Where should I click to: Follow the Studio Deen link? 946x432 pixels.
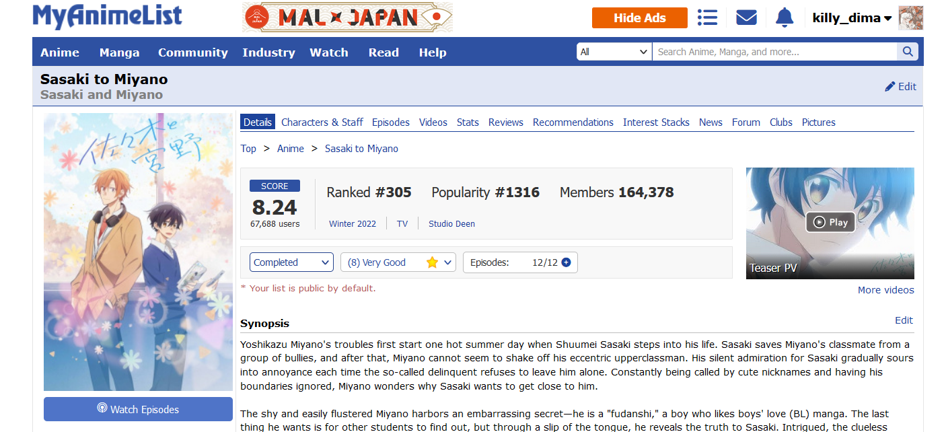451,223
